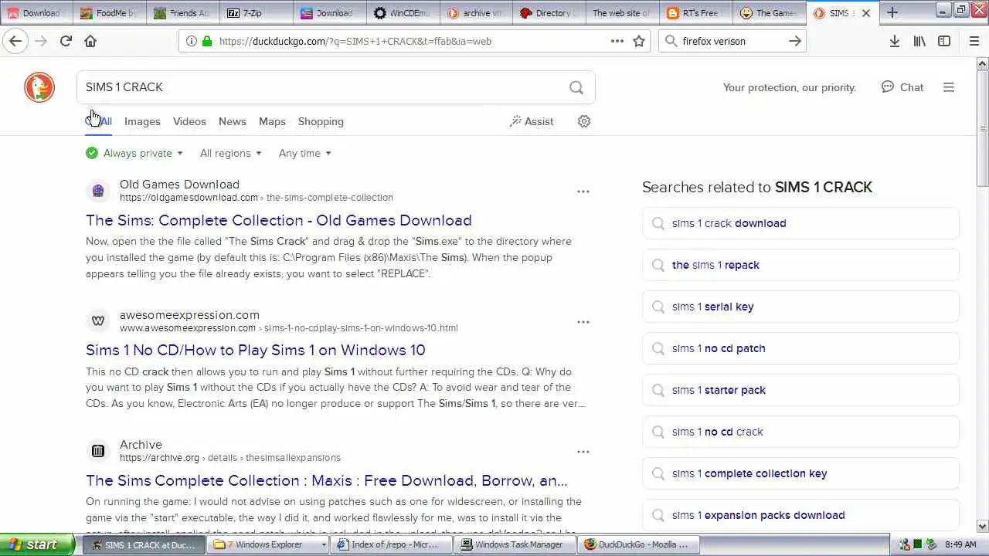
Task: Toggle the sidebar icon in the toolbar
Action: (x=944, y=41)
